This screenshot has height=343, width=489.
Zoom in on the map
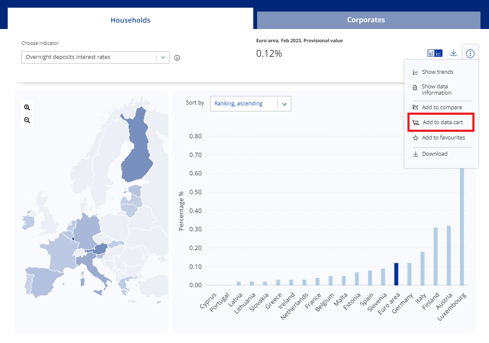pos(27,108)
